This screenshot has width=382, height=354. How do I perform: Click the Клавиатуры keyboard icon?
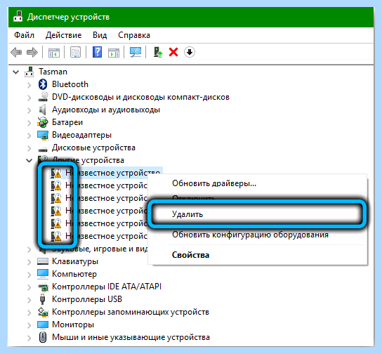click(x=43, y=261)
